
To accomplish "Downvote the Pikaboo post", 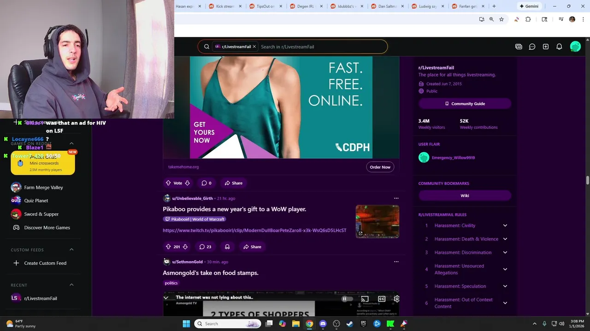I will 185,247.
